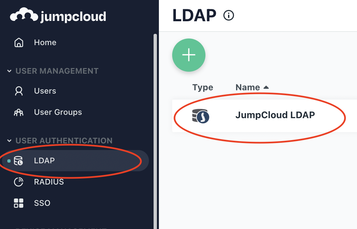
Task: Add a new LDAP with green plus button
Action: pyautogui.click(x=189, y=55)
